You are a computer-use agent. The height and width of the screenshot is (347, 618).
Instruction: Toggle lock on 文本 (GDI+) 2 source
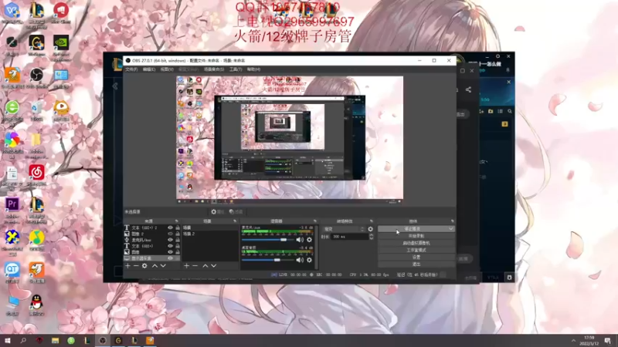[178, 227]
